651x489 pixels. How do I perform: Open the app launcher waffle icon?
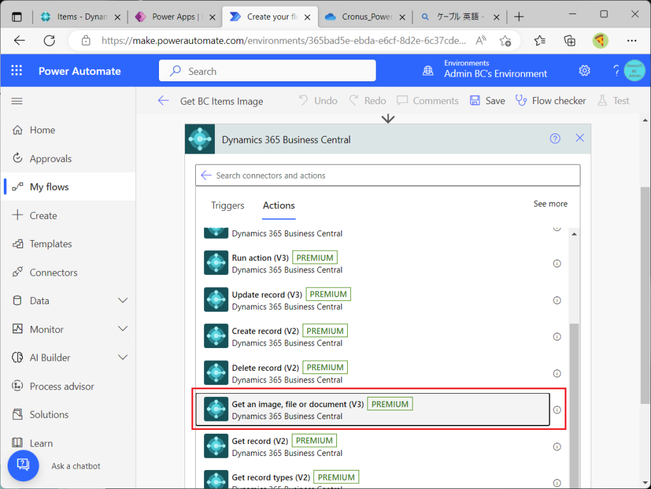(17, 71)
